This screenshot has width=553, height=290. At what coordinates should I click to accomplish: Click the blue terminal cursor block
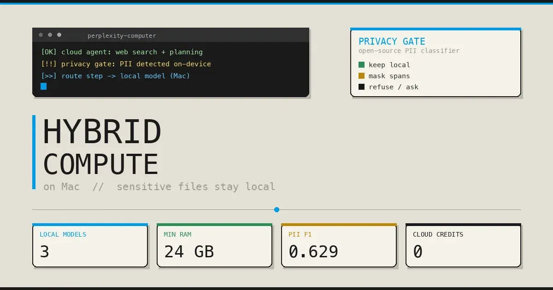pos(44,86)
